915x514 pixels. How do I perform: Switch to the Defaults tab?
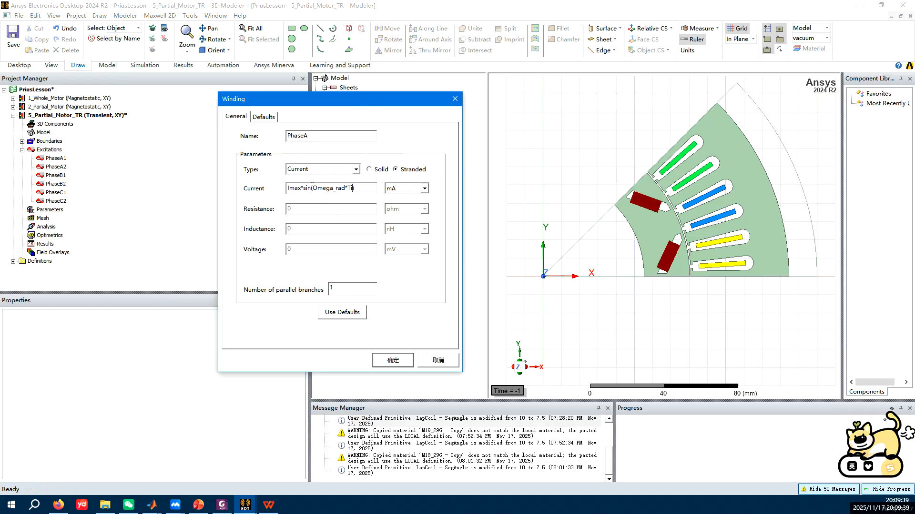(x=264, y=117)
